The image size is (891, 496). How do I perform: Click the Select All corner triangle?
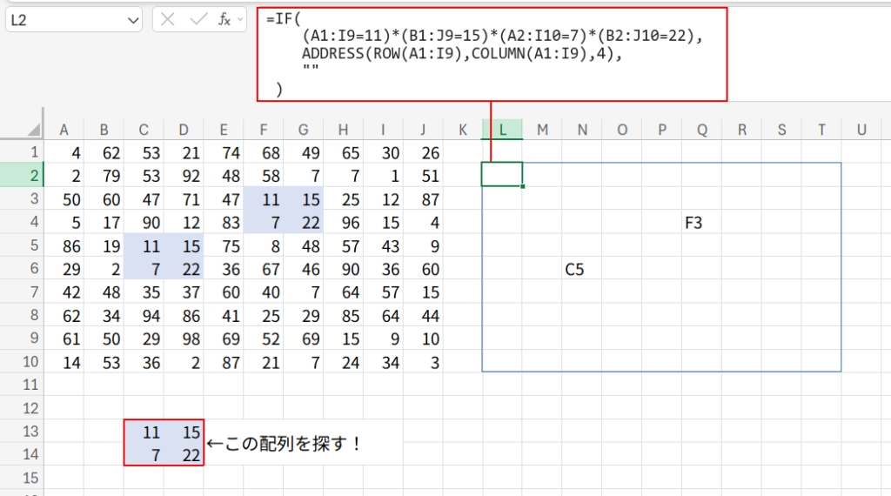tap(34, 131)
